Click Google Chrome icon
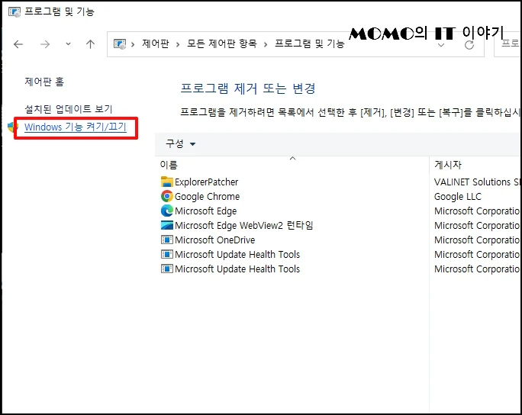This screenshot has width=522, height=415. [167, 196]
